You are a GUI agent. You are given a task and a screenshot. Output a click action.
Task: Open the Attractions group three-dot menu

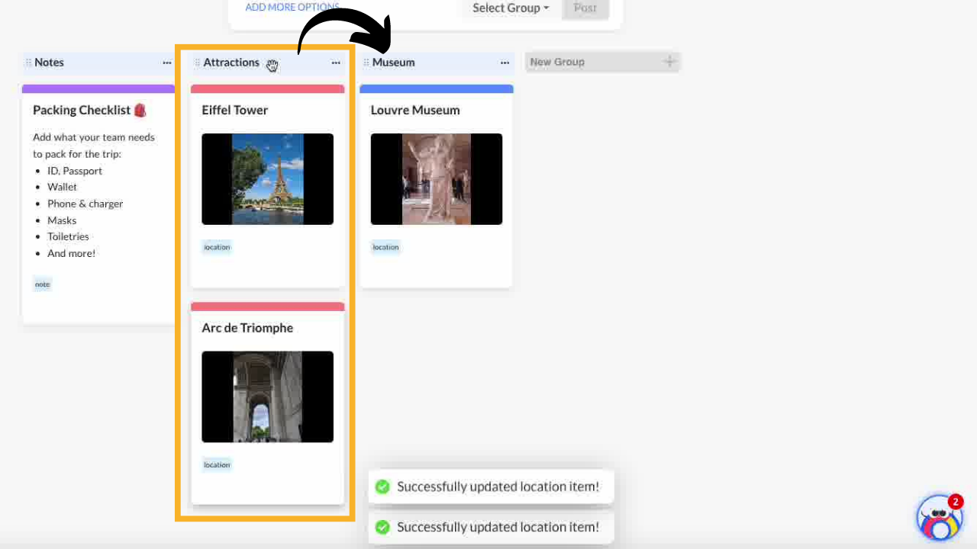336,63
